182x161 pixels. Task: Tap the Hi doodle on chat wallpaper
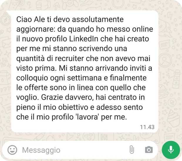tap(104, 137)
